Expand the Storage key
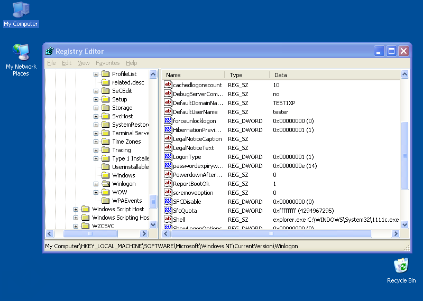Viewport: 423px width, 301px height. [x=96, y=108]
